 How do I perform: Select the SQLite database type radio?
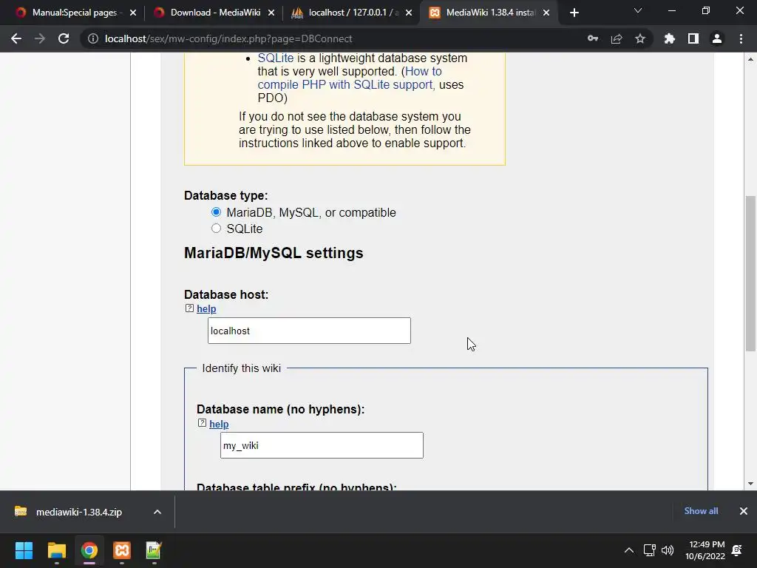[216, 228]
